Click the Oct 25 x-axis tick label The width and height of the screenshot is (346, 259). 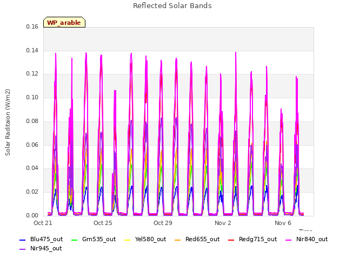click(103, 223)
